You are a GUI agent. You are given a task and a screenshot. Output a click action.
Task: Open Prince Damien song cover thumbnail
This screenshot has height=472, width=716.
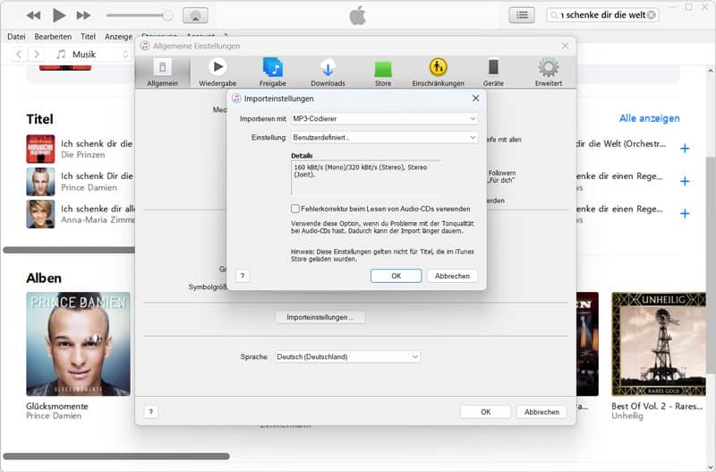(x=40, y=182)
